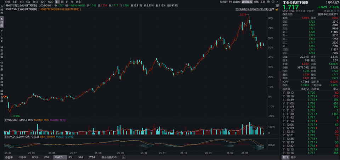Open the 综合屏 composite screen view
Screen dimensions: 340x160
click(224, 2)
